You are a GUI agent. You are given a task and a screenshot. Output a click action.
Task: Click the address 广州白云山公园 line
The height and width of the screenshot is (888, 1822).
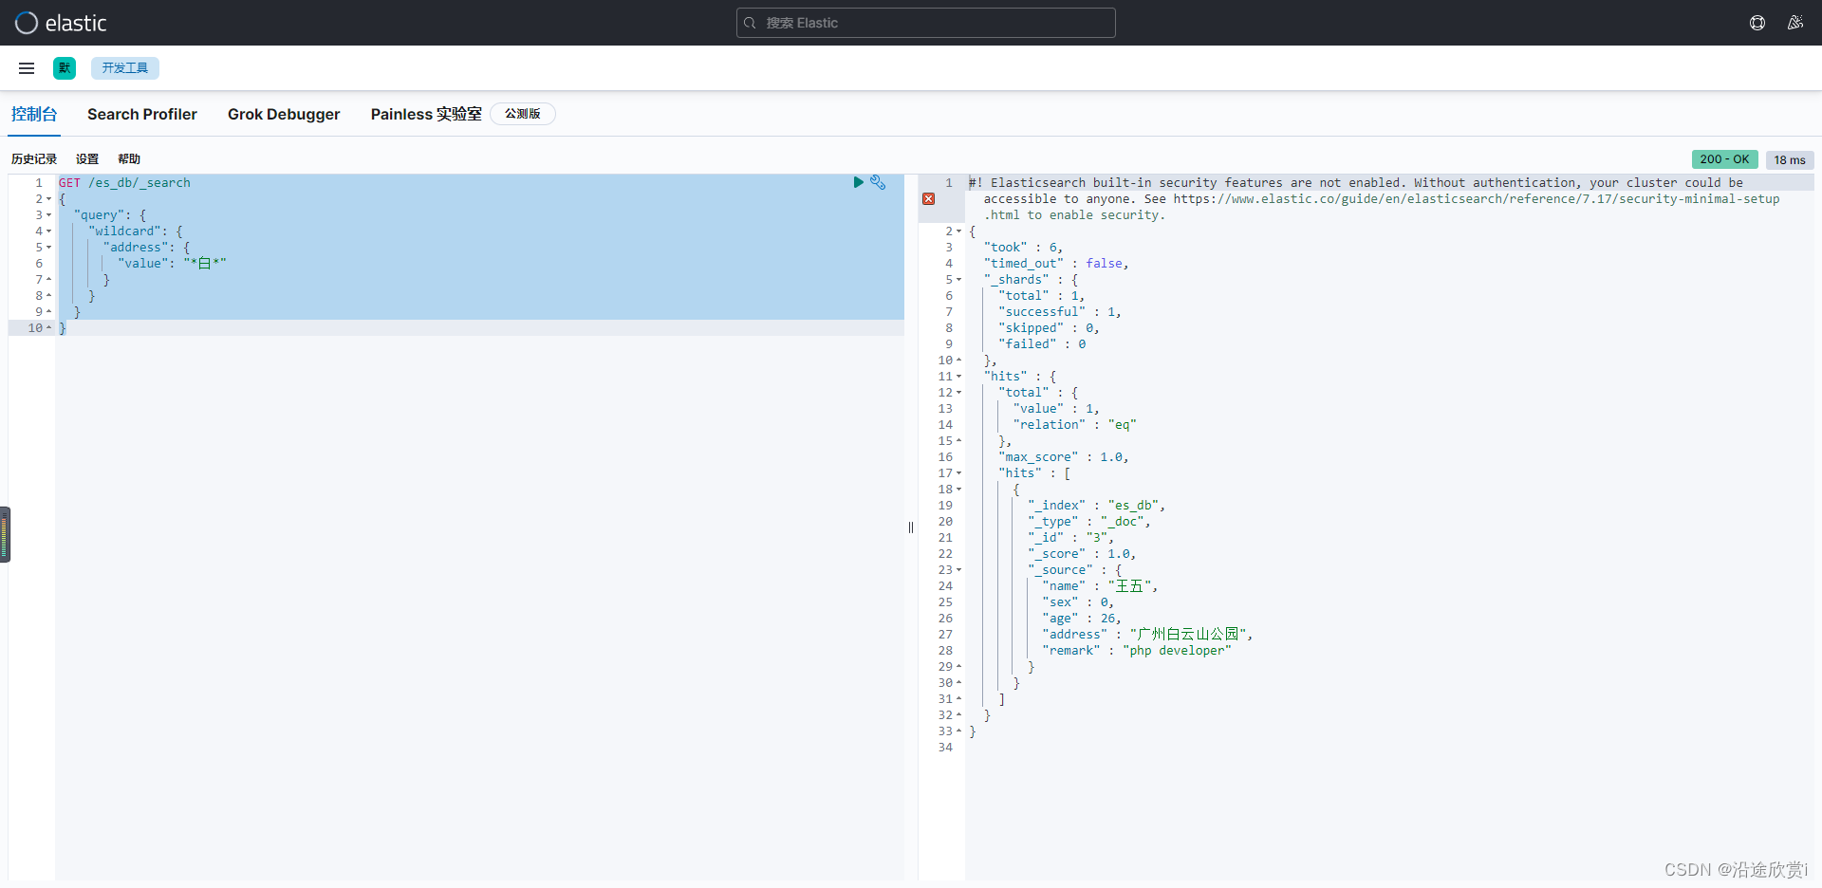coord(1147,635)
